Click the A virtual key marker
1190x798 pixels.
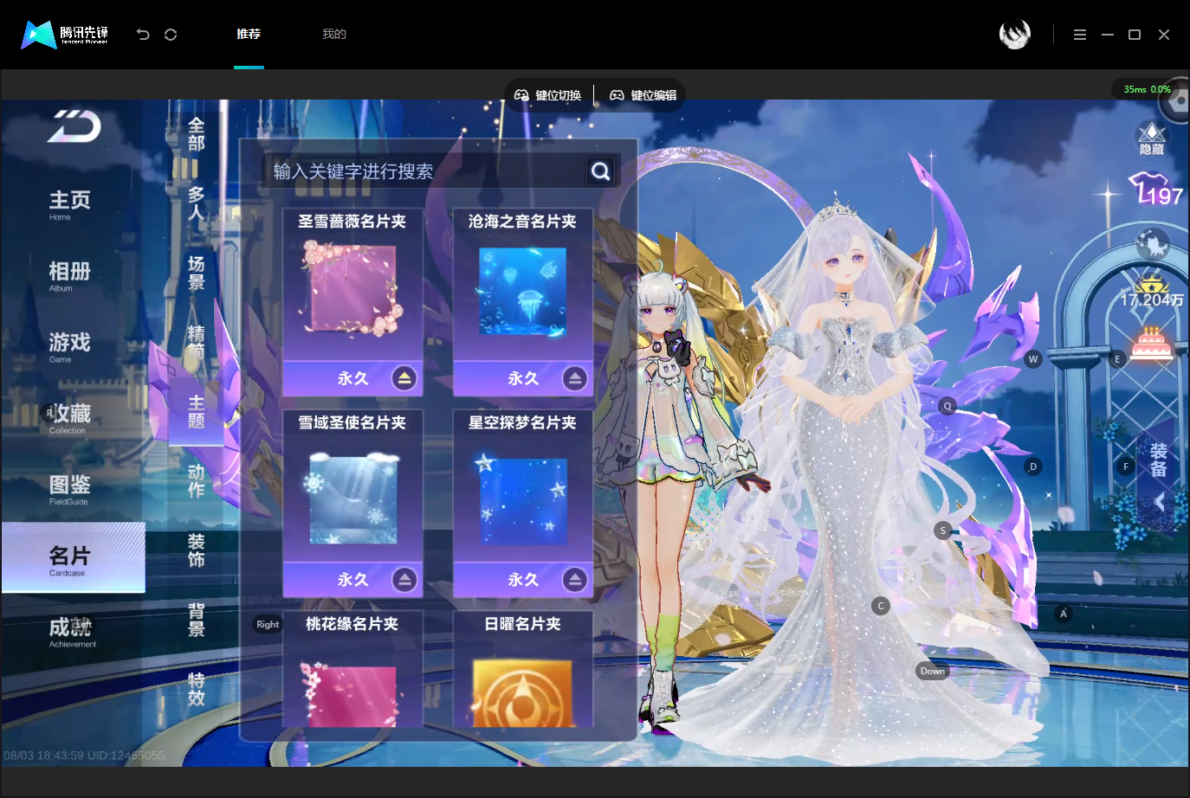click(x=1064, y=614)
